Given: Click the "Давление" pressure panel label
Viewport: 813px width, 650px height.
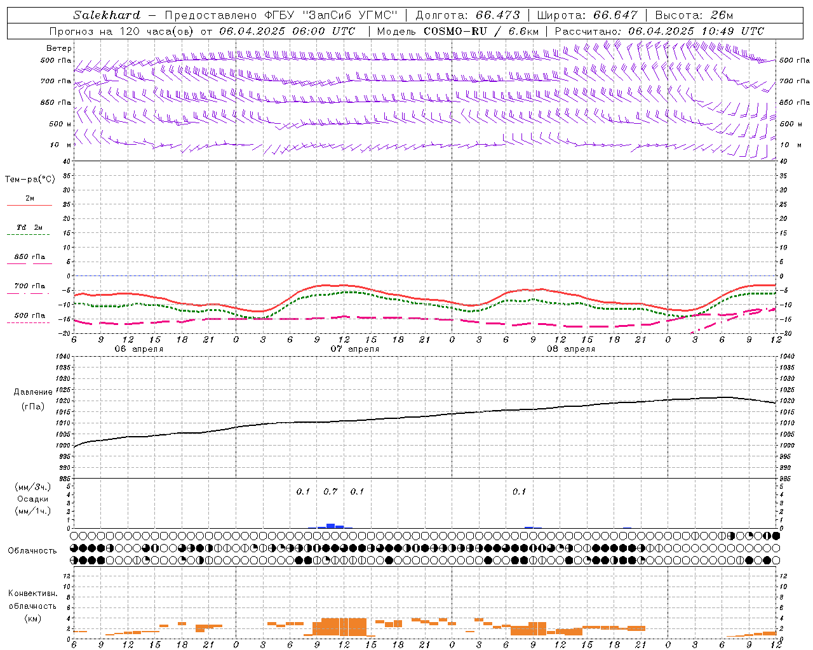Looking at the screenshot, I should tap(33, 392).
